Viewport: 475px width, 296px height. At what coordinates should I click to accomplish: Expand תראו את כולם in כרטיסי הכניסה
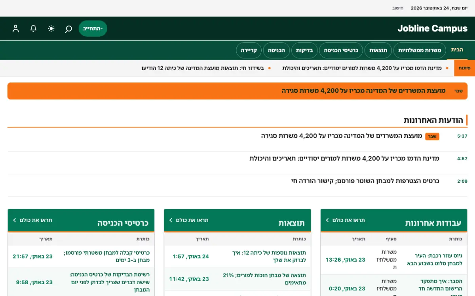coord(32,220)
